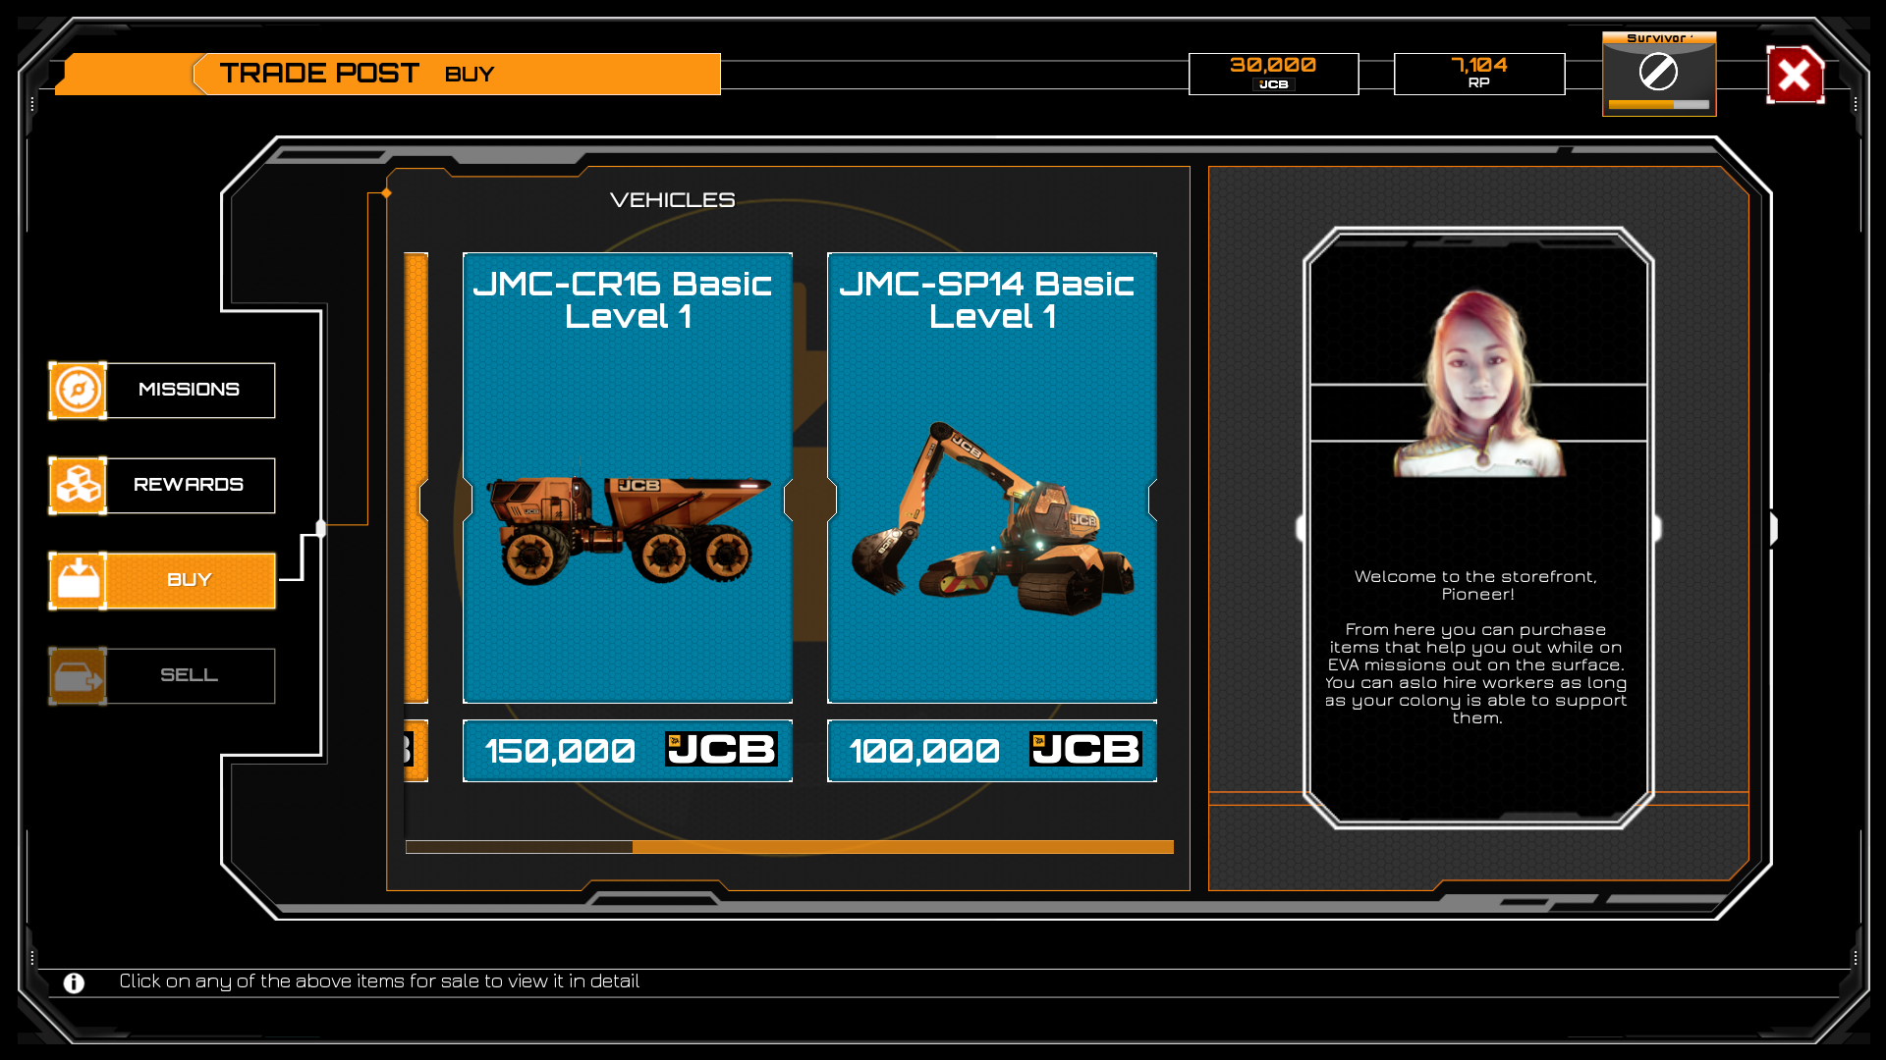Click 'JMC-CR16 Basic Level 1' title text
Screen dimensions: 1886x1060
624,299
